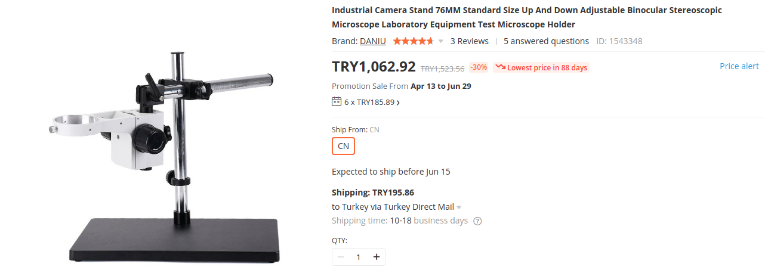Click the crossed-out original price TRY1,523.56

[442, 68]
